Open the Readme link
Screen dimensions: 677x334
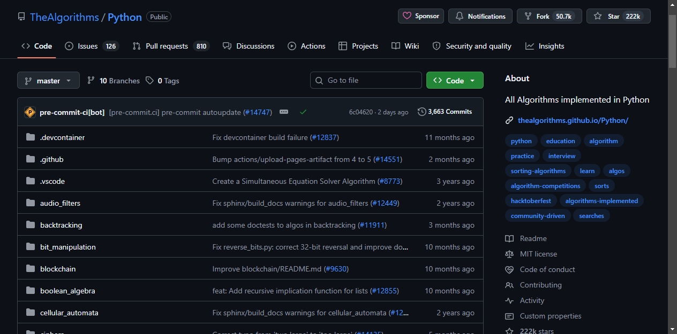526,238
